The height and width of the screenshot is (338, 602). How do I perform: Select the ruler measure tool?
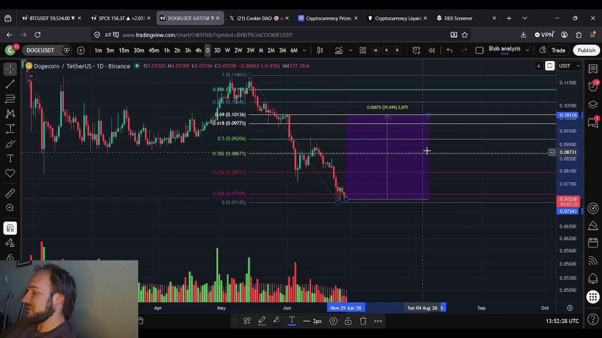pyautogui.click(x=10, y=193)
